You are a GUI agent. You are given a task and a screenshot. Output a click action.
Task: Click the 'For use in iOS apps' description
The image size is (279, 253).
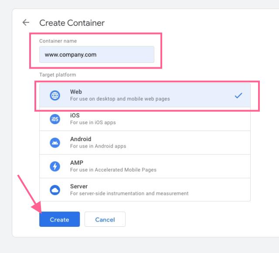tap(93, 122)
